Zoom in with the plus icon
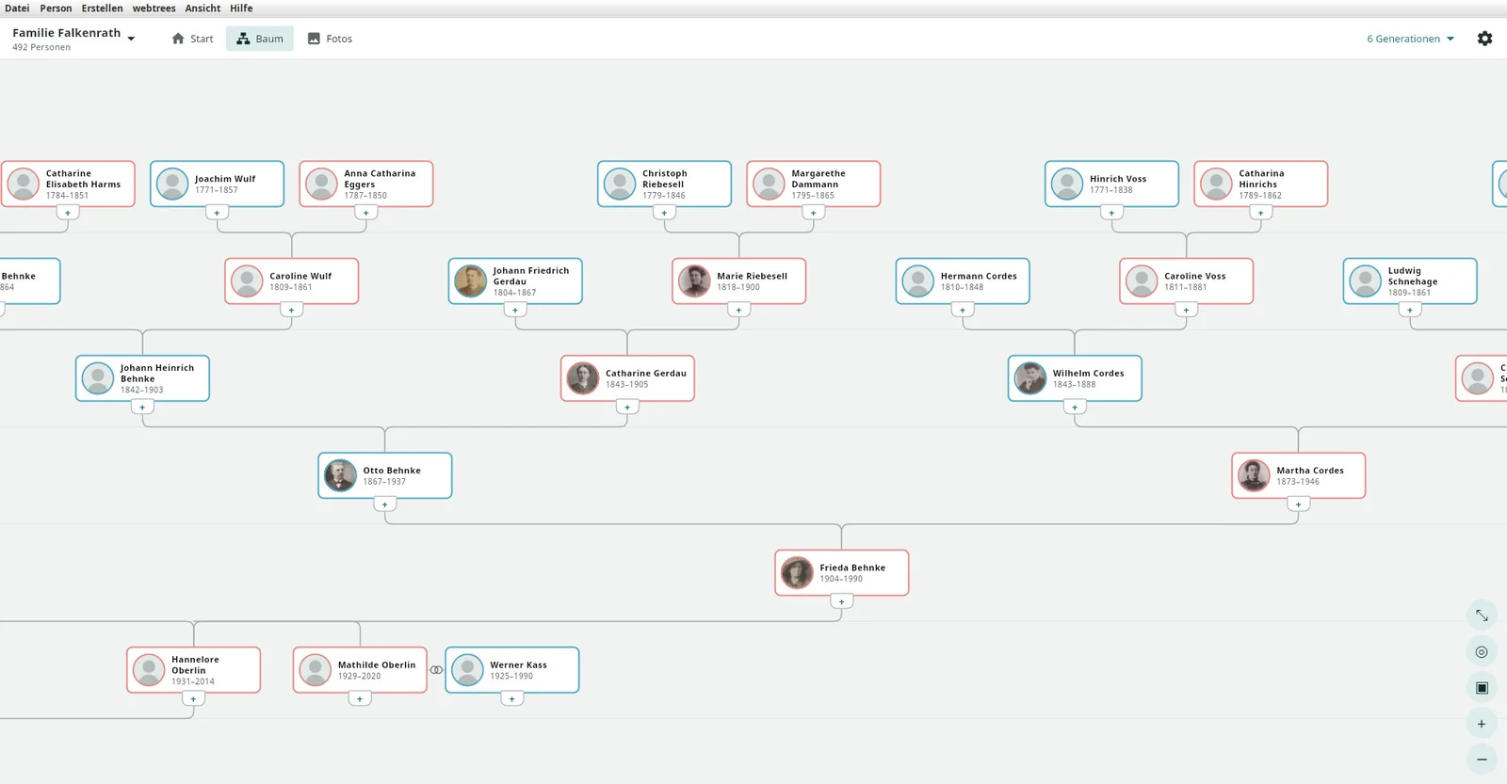This screenshot has height=784, width=1507. pyautogui.click(x=1482, y=724)
